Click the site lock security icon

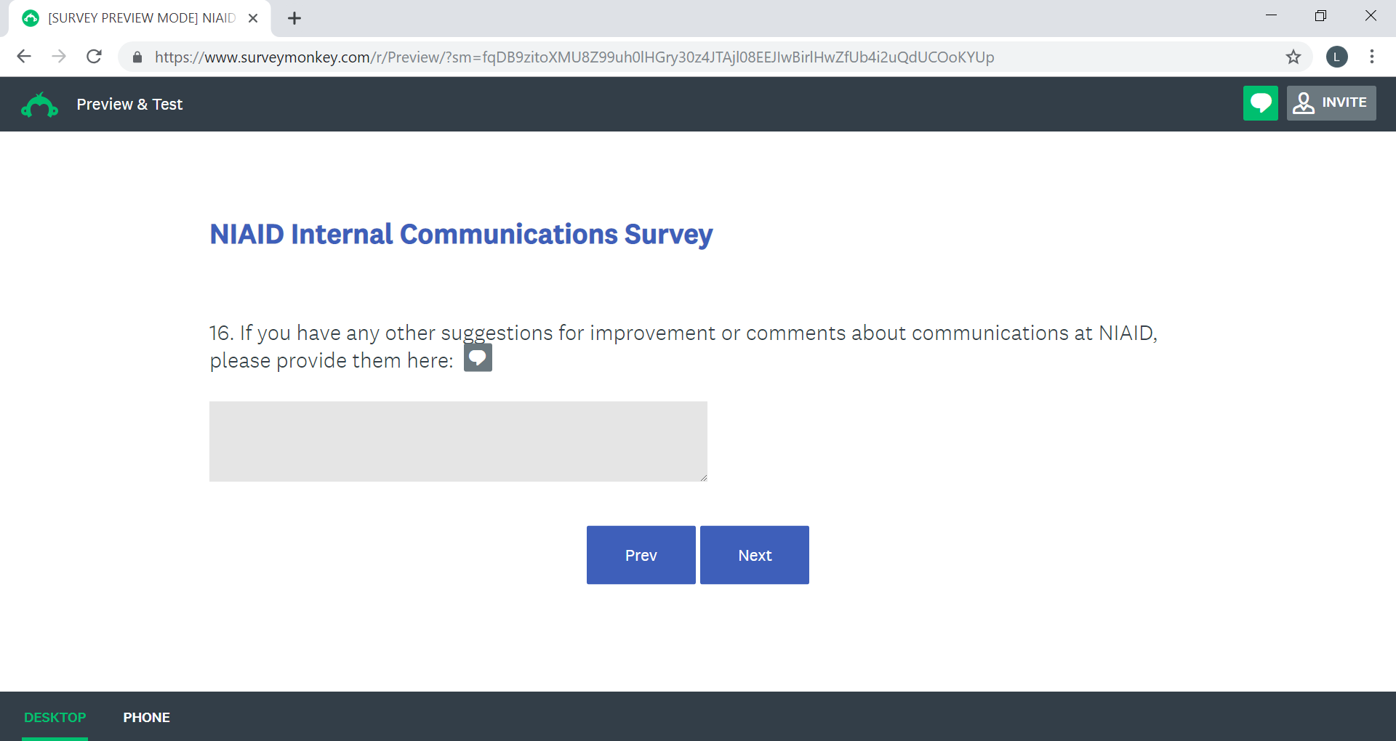click(x=137, y=57)
